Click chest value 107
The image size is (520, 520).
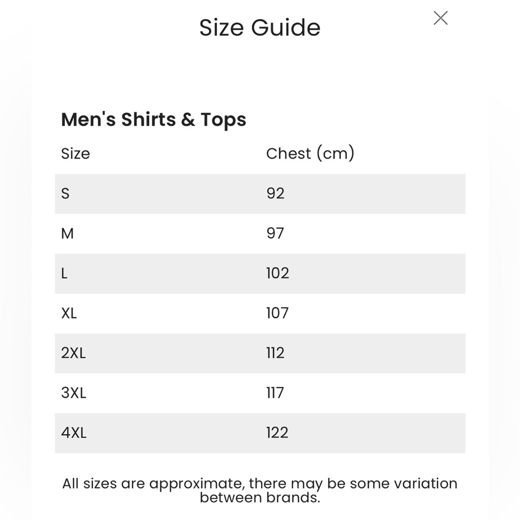(x=278, y=313)
